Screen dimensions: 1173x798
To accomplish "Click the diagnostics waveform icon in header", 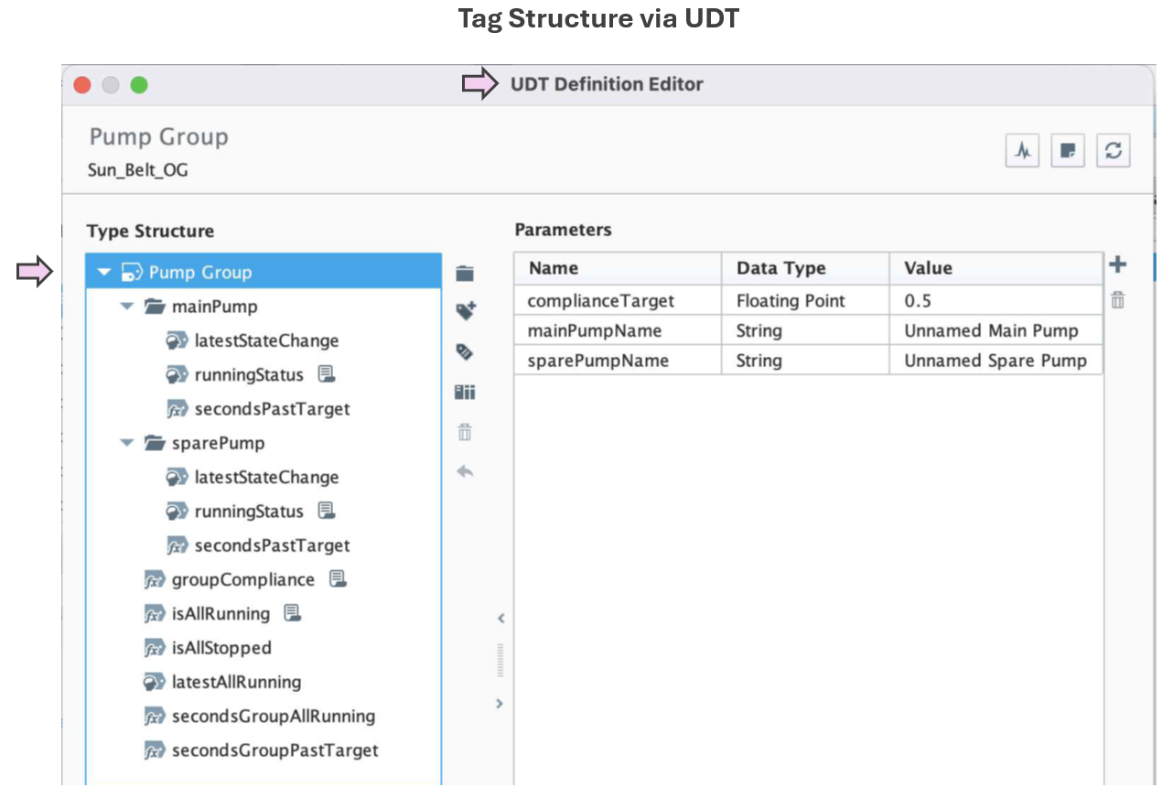I will (1023, 152).
